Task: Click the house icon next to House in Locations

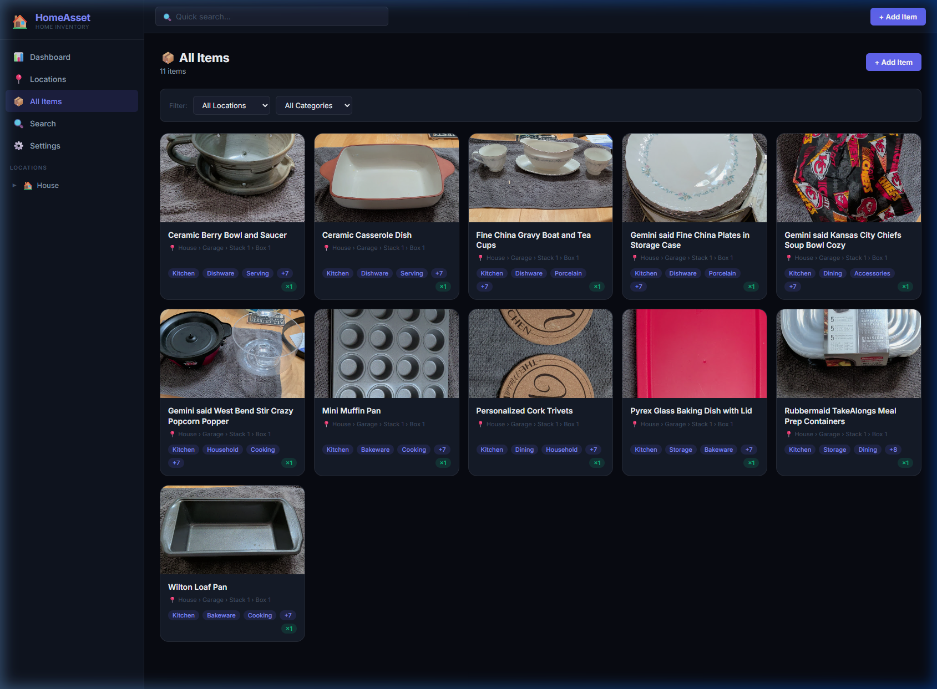Action: pos(28,185)
